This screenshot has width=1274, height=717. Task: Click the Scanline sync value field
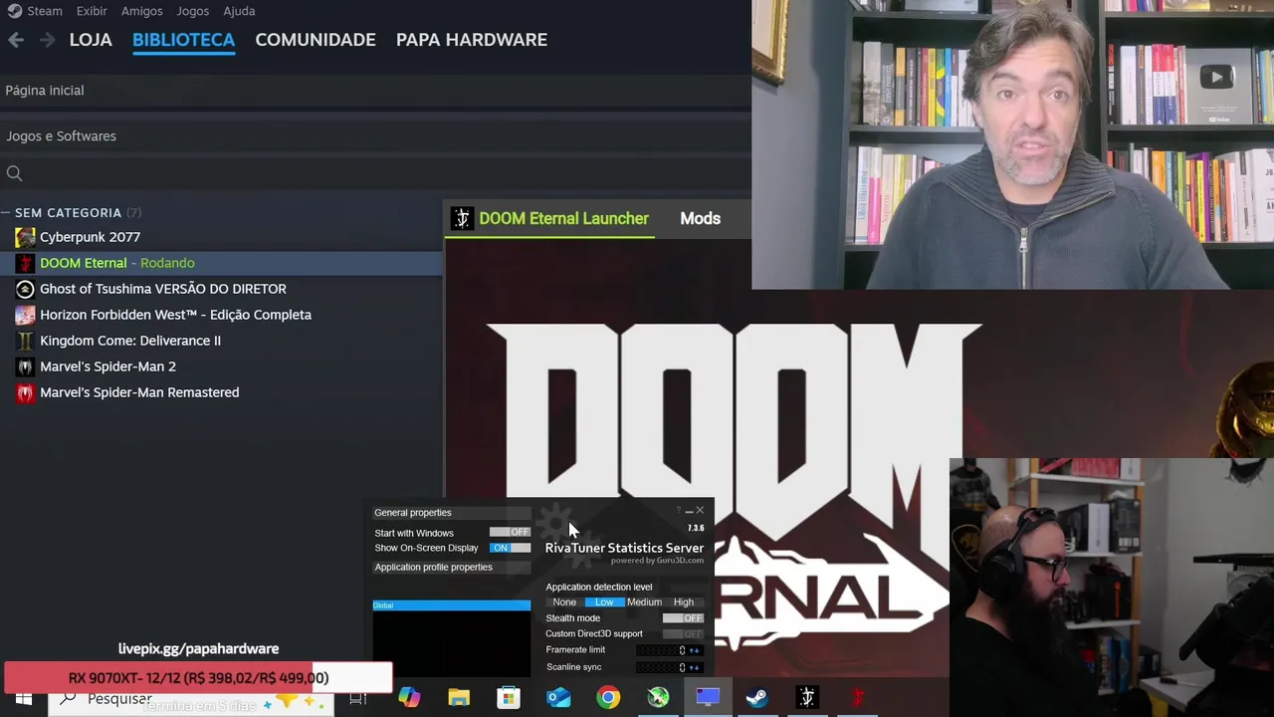pos(661,667)
